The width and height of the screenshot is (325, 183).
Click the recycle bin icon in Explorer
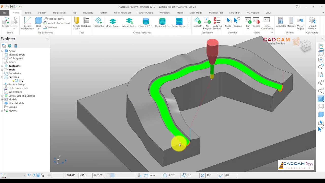tap(15, 46)
